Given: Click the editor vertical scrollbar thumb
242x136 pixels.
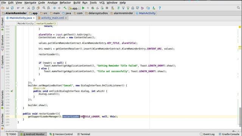Looking at the screenshot, I should coord(240,117).
